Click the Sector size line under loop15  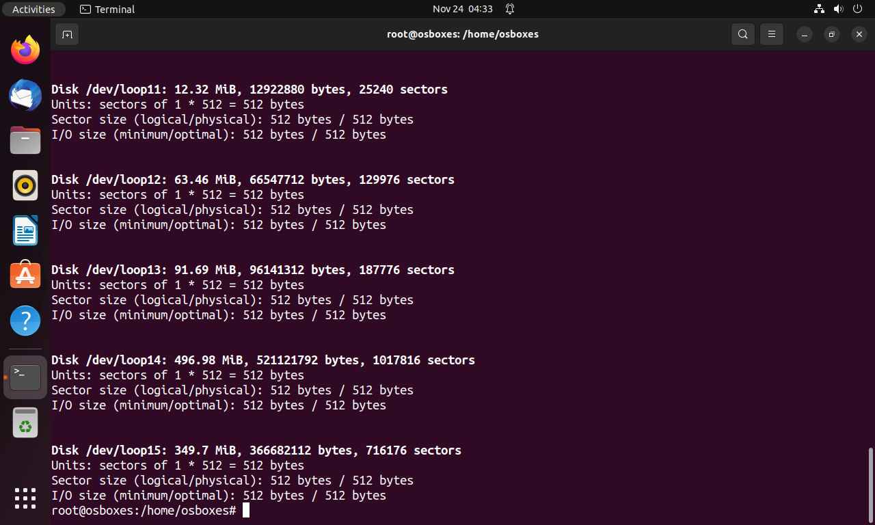(232, 481)
